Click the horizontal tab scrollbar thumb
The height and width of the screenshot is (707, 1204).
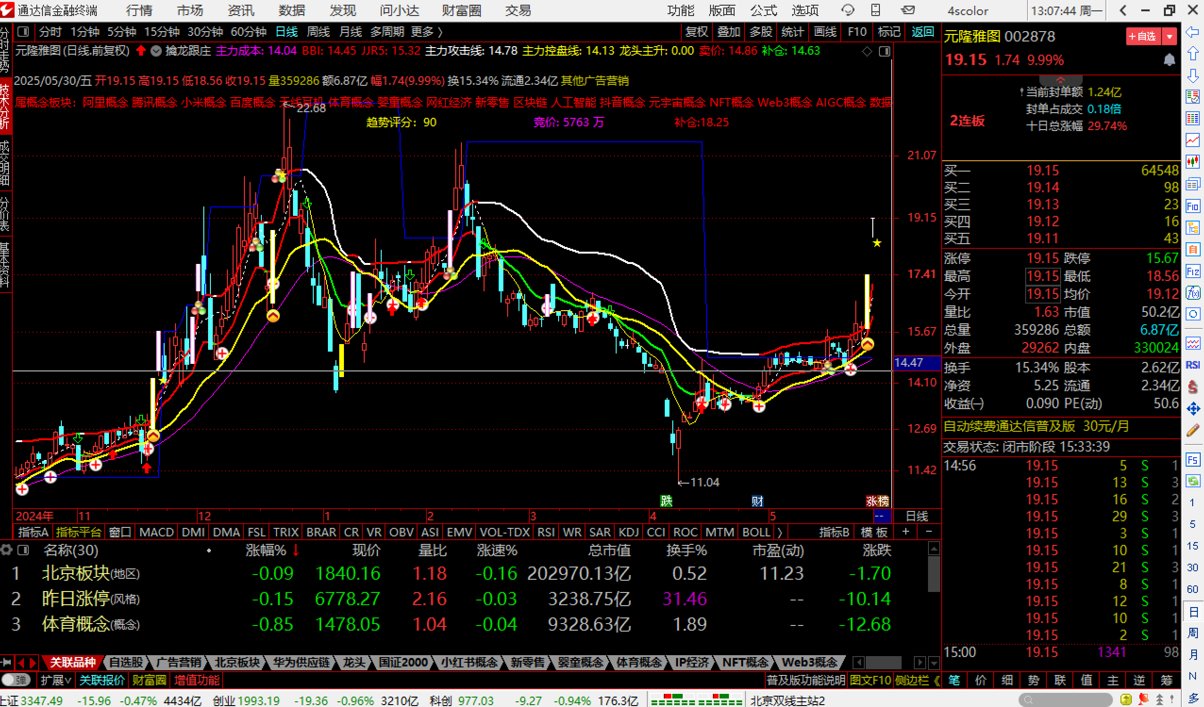tap(883, 663)
